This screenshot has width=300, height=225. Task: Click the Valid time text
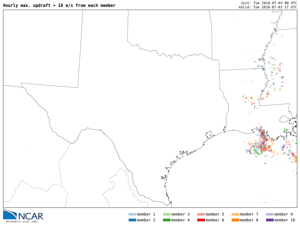coord(267,7)
